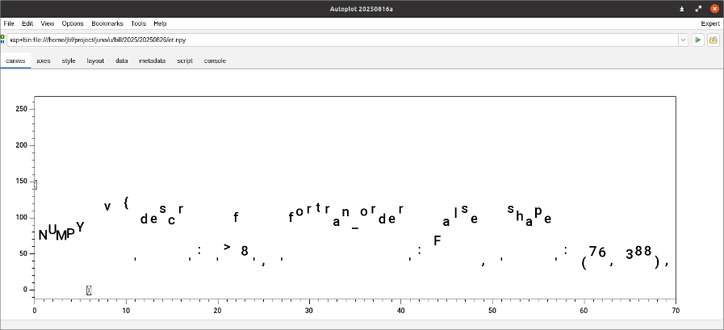The width and height of the screenshot is (724, 330).
Task: Click the Expert mode label
Action: 710,23
